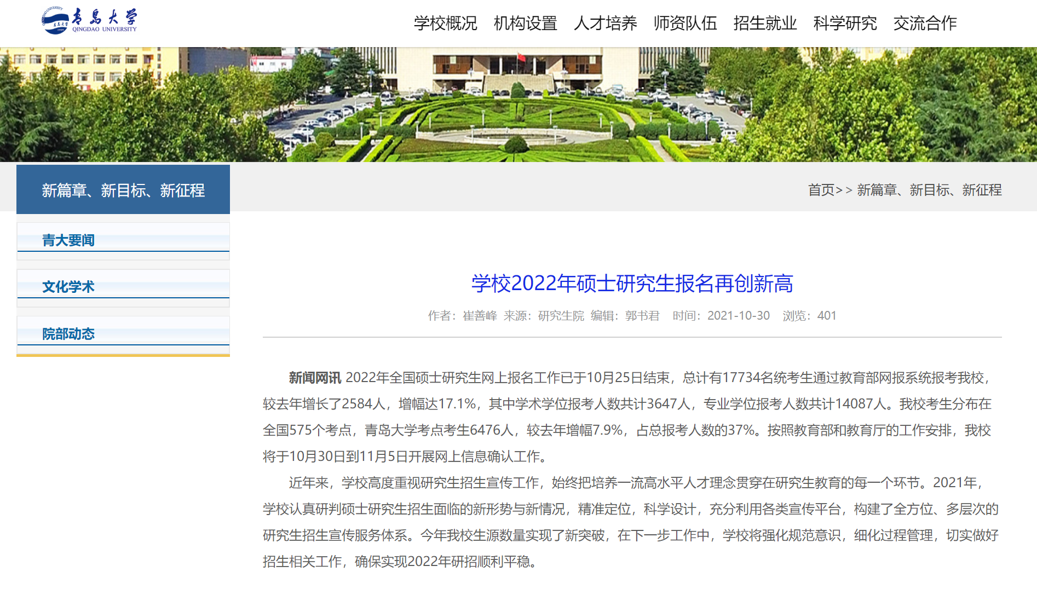This screenshot has width=1037, height=589.
Task: Open the 师资队伍 menu
Action: [x=685, y=23]
